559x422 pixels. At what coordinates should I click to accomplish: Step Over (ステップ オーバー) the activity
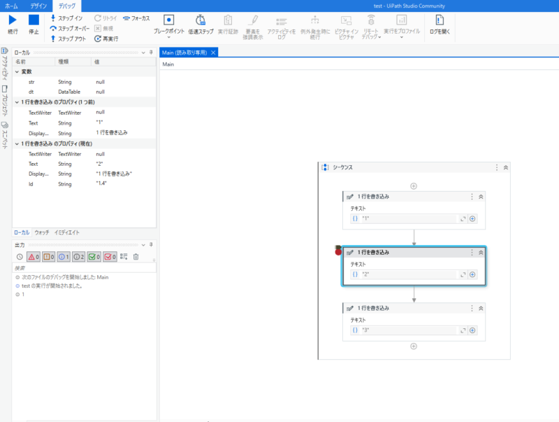69,29
